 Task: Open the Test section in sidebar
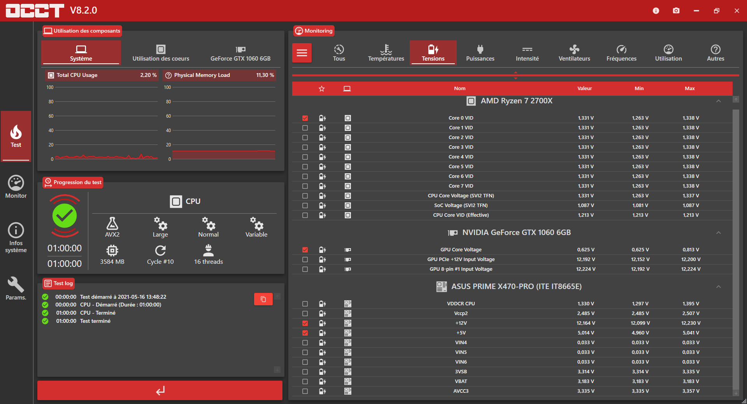16,136
